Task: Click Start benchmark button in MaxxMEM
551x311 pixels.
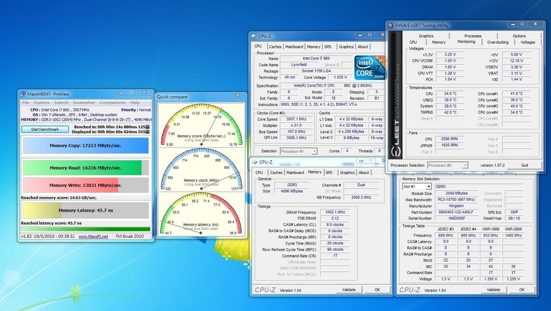Action: (45, 129)
